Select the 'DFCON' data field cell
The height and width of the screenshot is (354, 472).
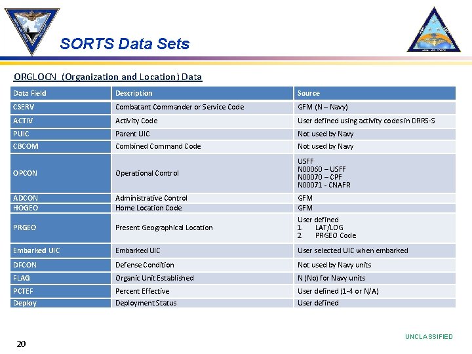pyautogui.click(x=60, y=265)
